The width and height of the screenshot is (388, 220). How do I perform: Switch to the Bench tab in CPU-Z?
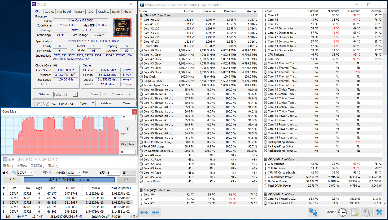116,12
